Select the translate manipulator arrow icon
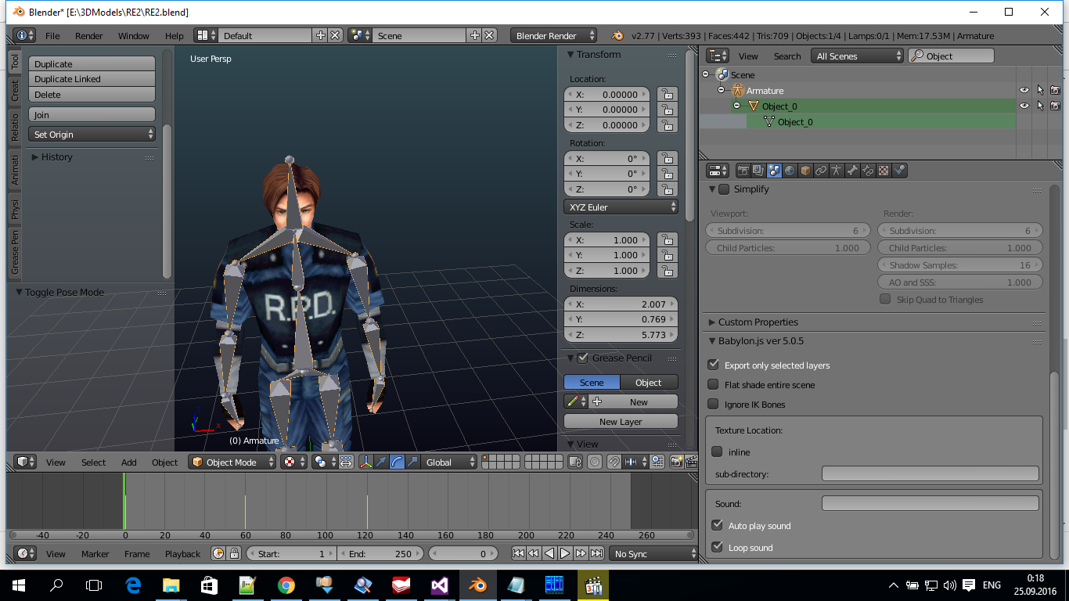The image size is (1069, 601). click(381, 462)
